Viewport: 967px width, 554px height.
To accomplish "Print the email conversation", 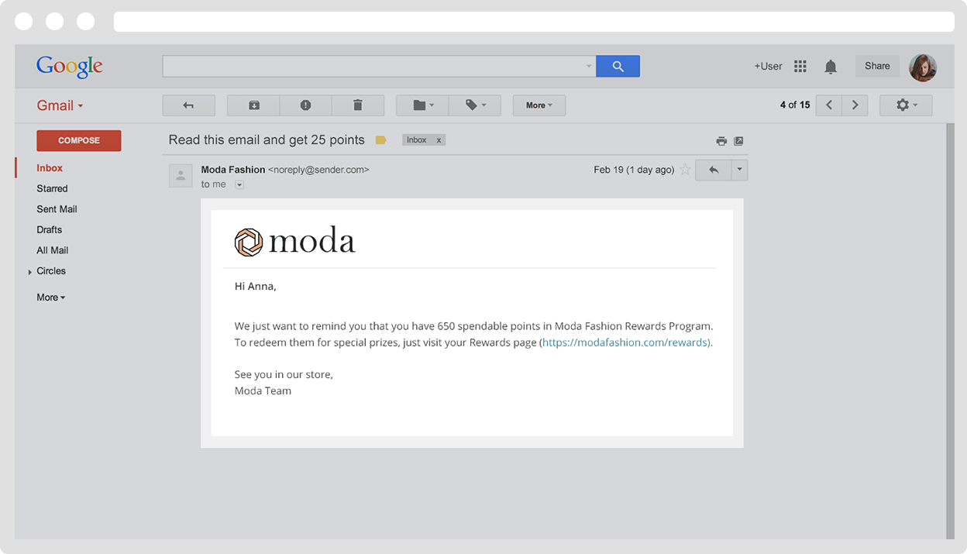I will [x=721, y=141].
